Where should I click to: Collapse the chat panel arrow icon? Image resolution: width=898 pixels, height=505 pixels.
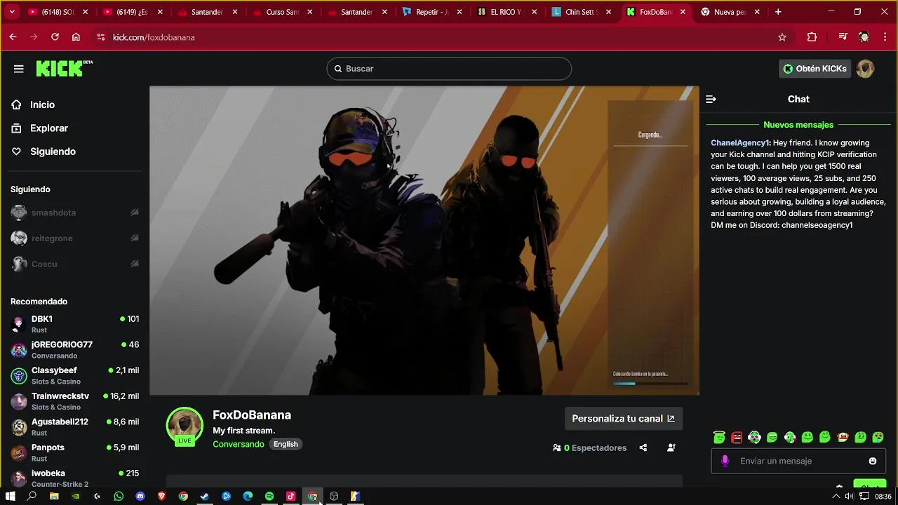pyautogui.click(x=711, y=100)
